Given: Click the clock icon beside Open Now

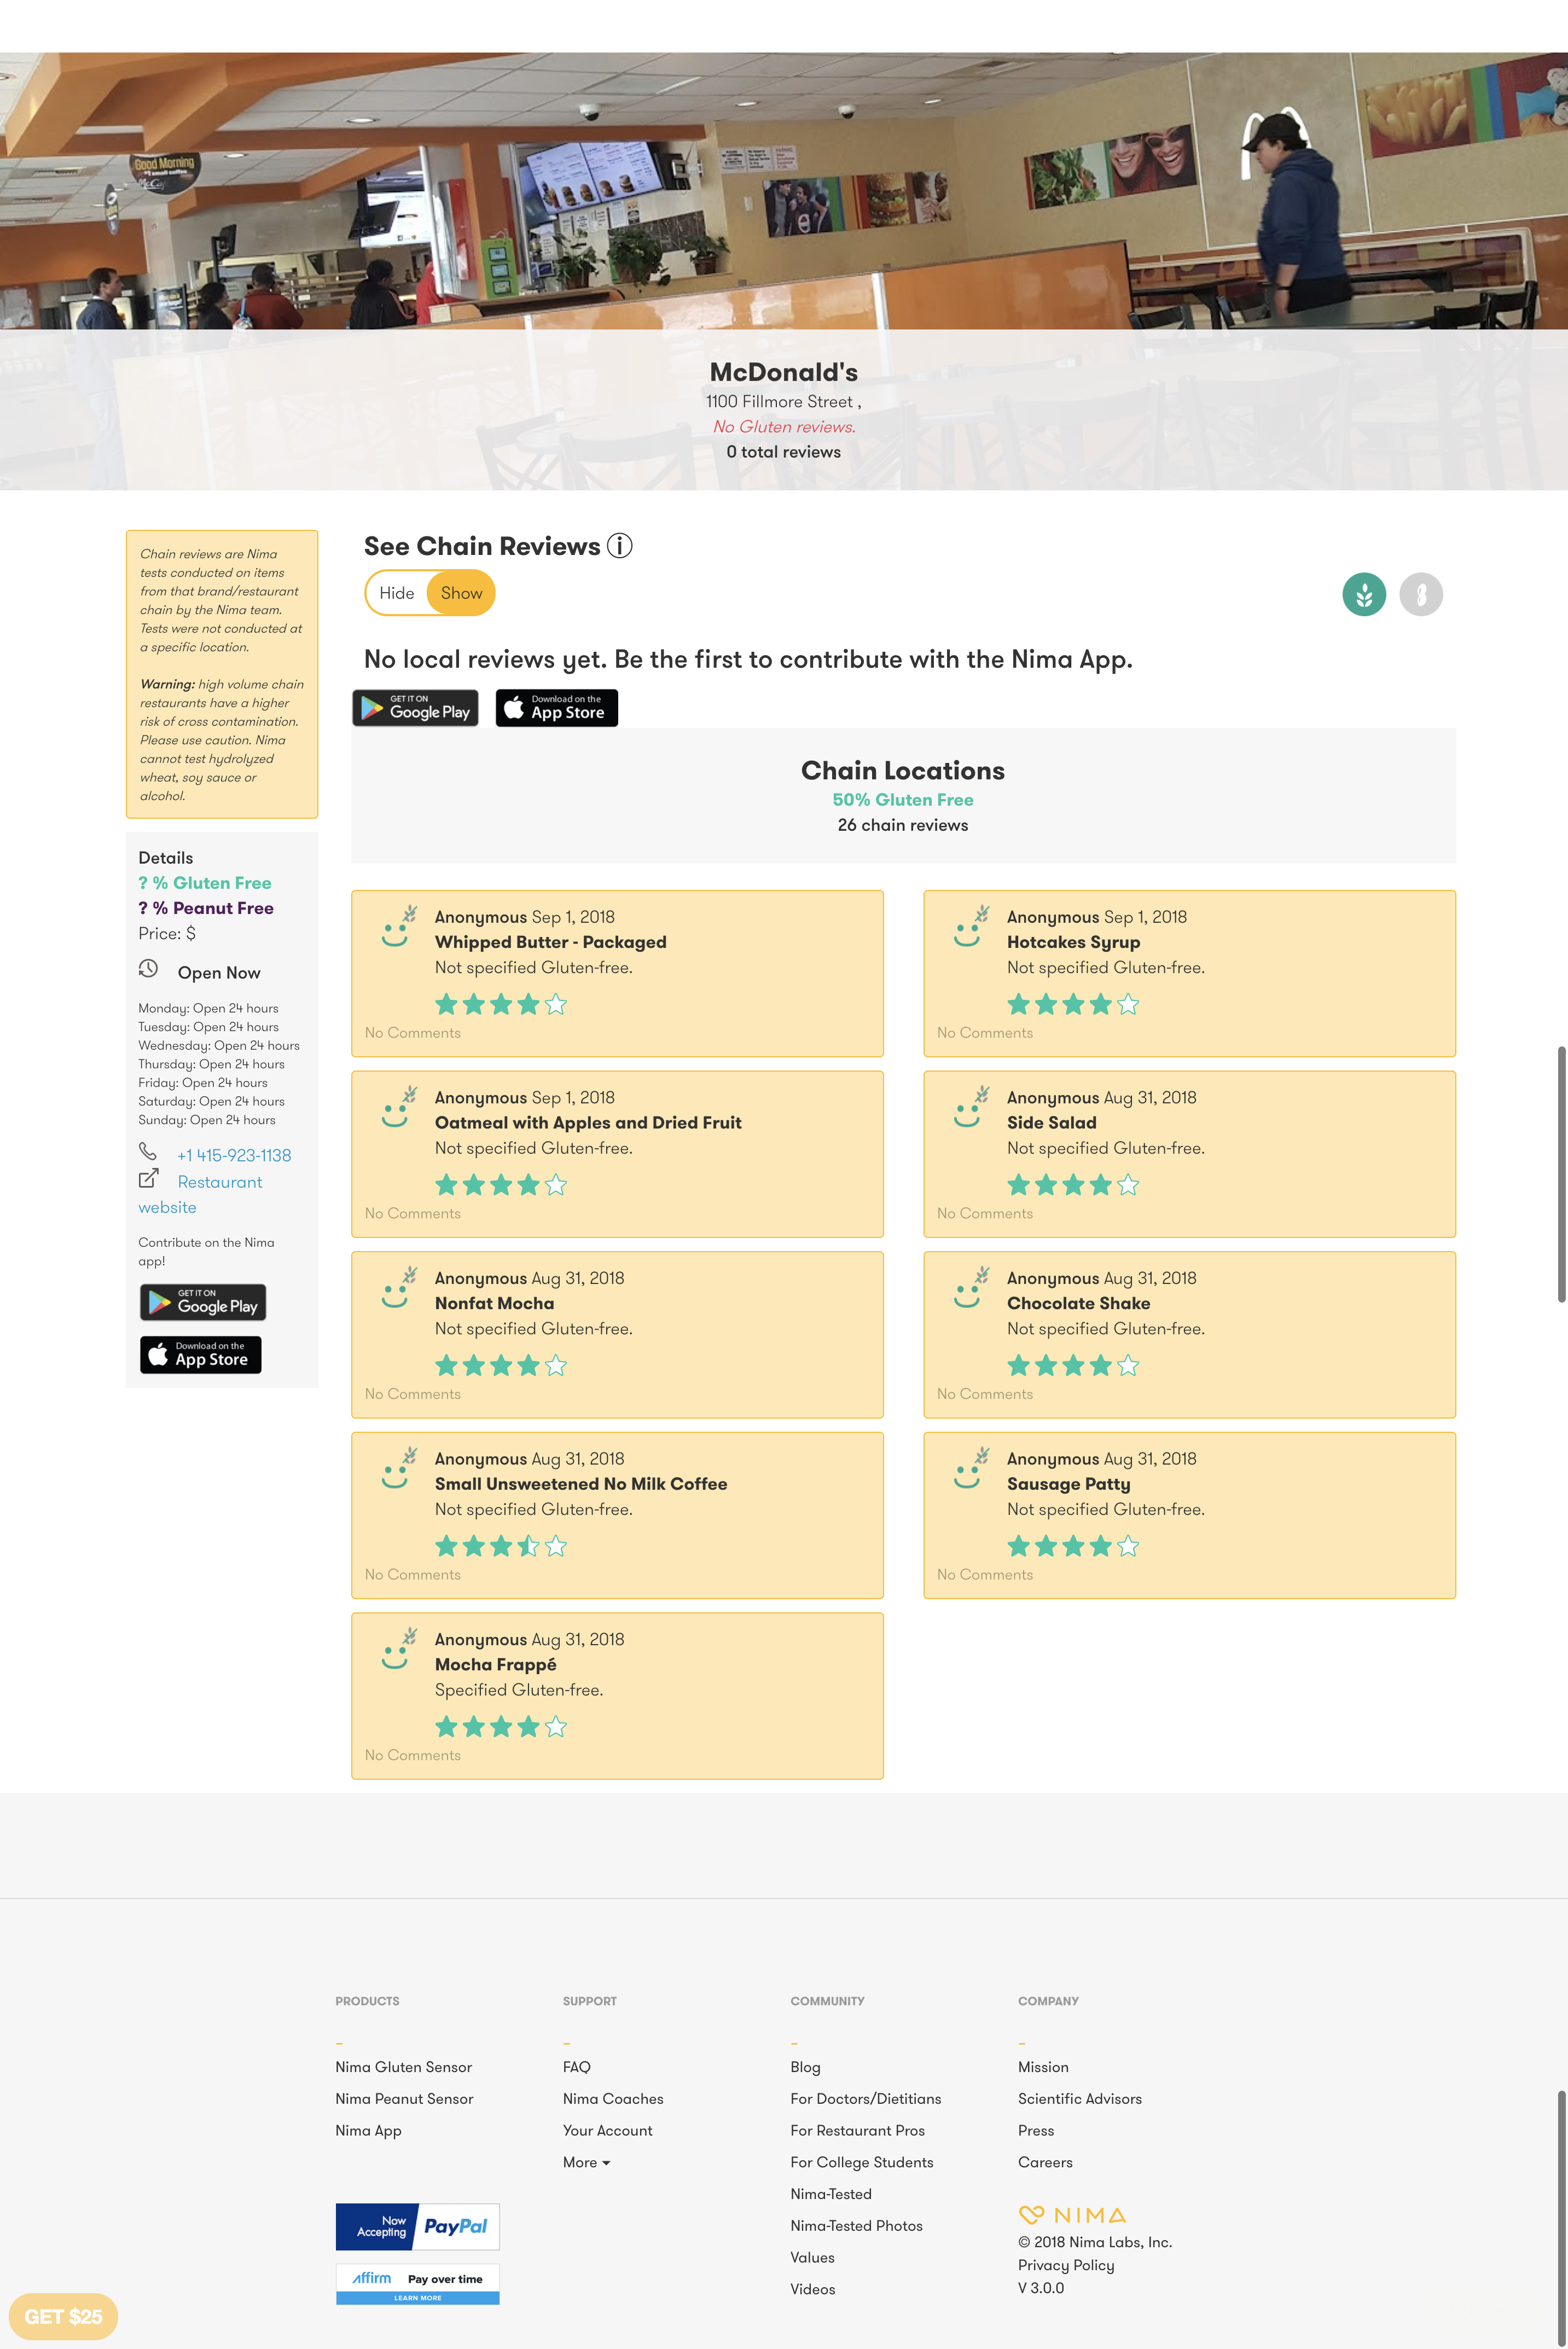Looking at the screenshot, I should coord(148,968).
